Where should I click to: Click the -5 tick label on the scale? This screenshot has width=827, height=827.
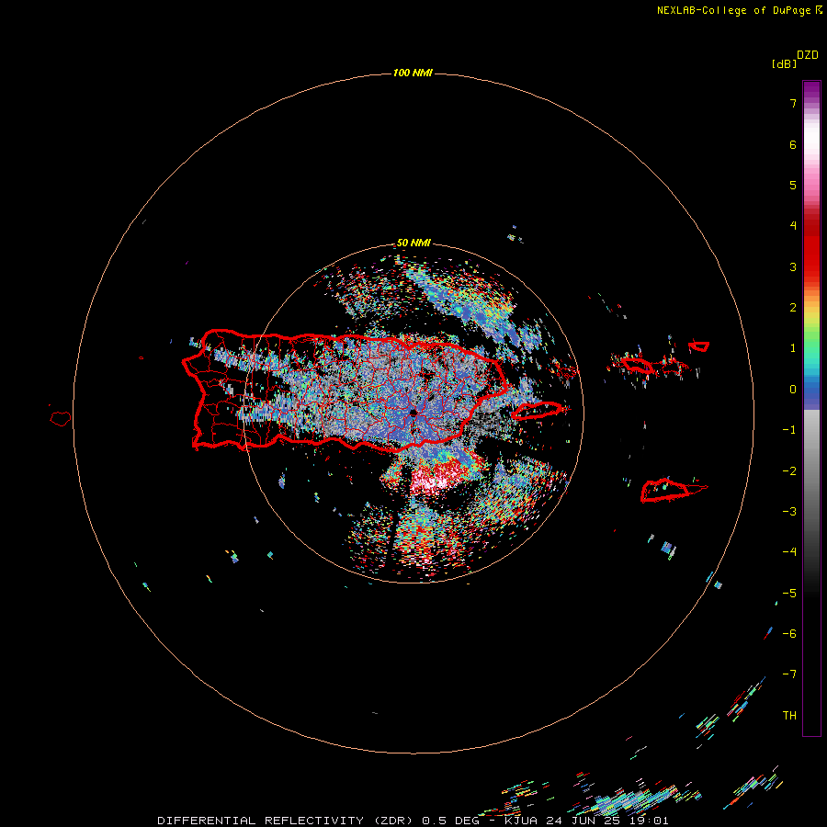coord(789,594)
